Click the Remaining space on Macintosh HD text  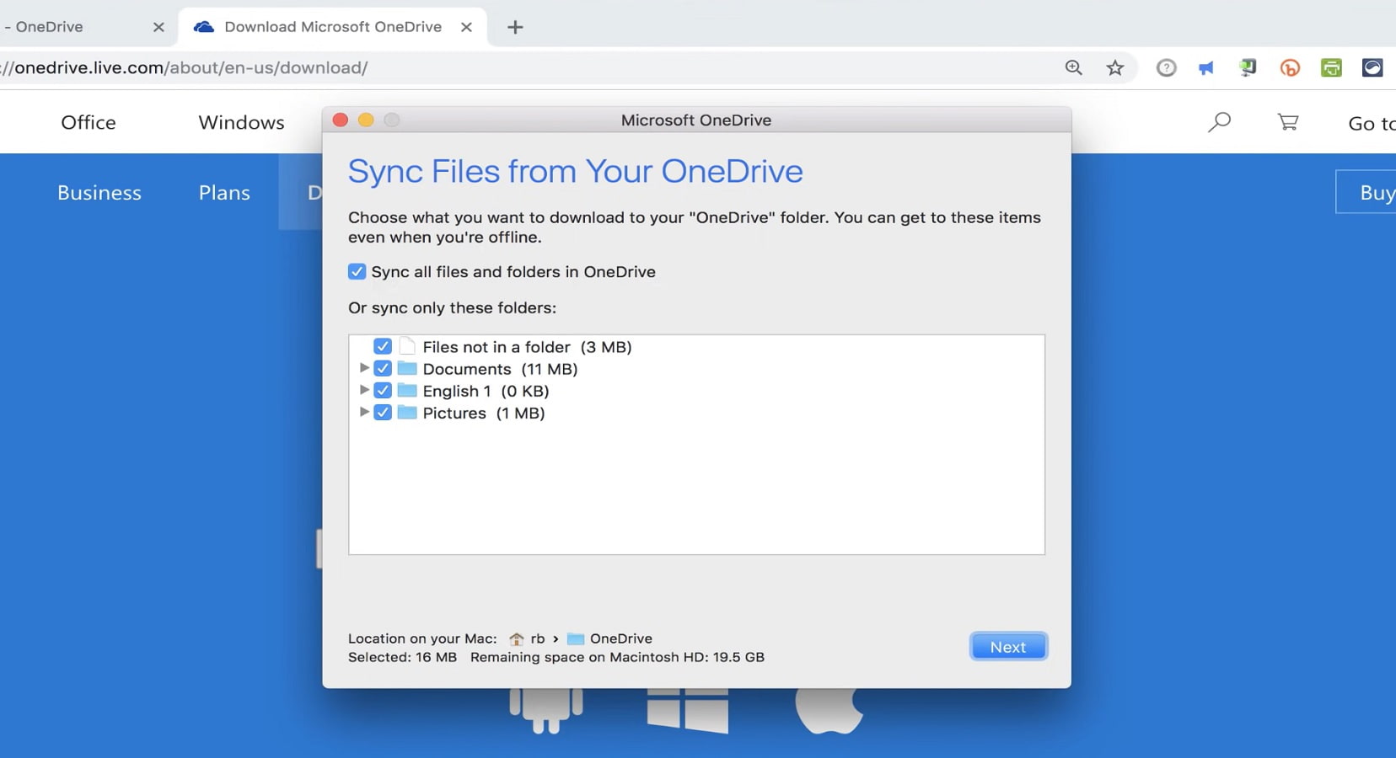click(x=617, y=657)
